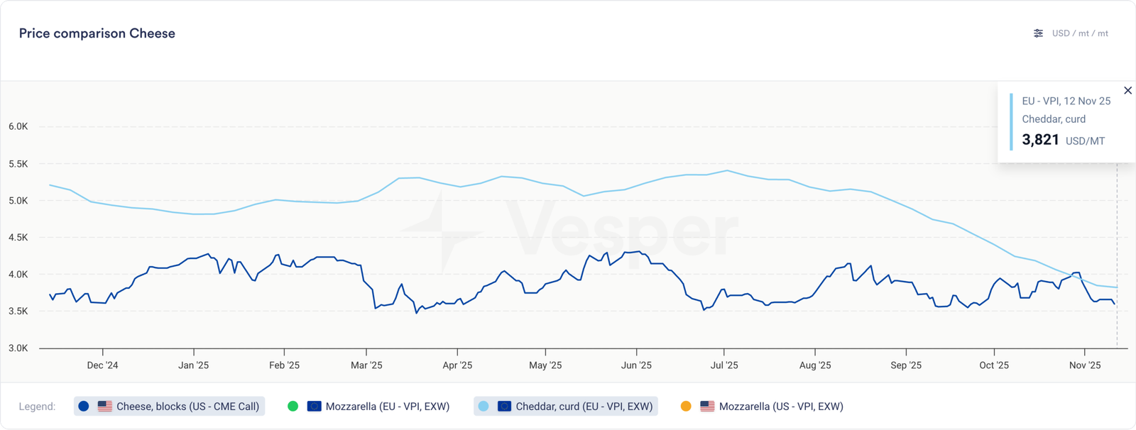This screenshot has width=1136, height=430.
Task: Toggle Cheese, blocks (US - CME Call) series
Action: pyautogui.click(x=187, y=407)
